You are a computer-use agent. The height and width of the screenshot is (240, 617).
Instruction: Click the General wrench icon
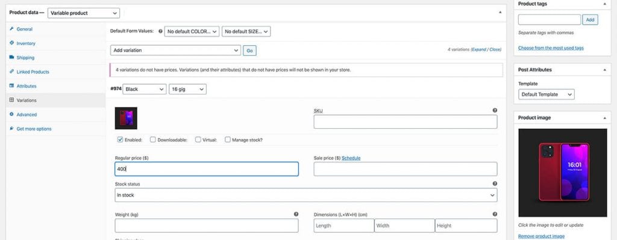coord(12,29)
